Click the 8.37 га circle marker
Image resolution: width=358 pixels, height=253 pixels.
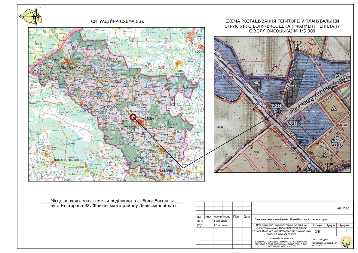click(x=337, y=142)
